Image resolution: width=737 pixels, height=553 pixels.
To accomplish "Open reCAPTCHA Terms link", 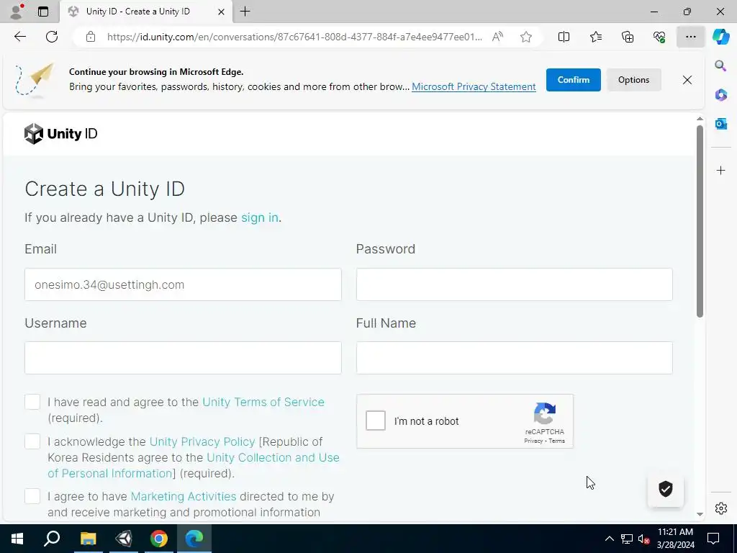I will (x=556, y=441).
